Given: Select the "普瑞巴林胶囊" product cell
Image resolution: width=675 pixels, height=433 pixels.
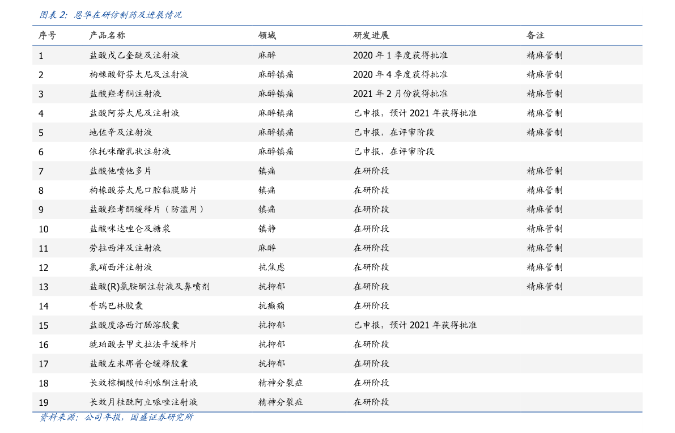Looking at the screenshot, I should pyautogui.click(x=116, y=306).
